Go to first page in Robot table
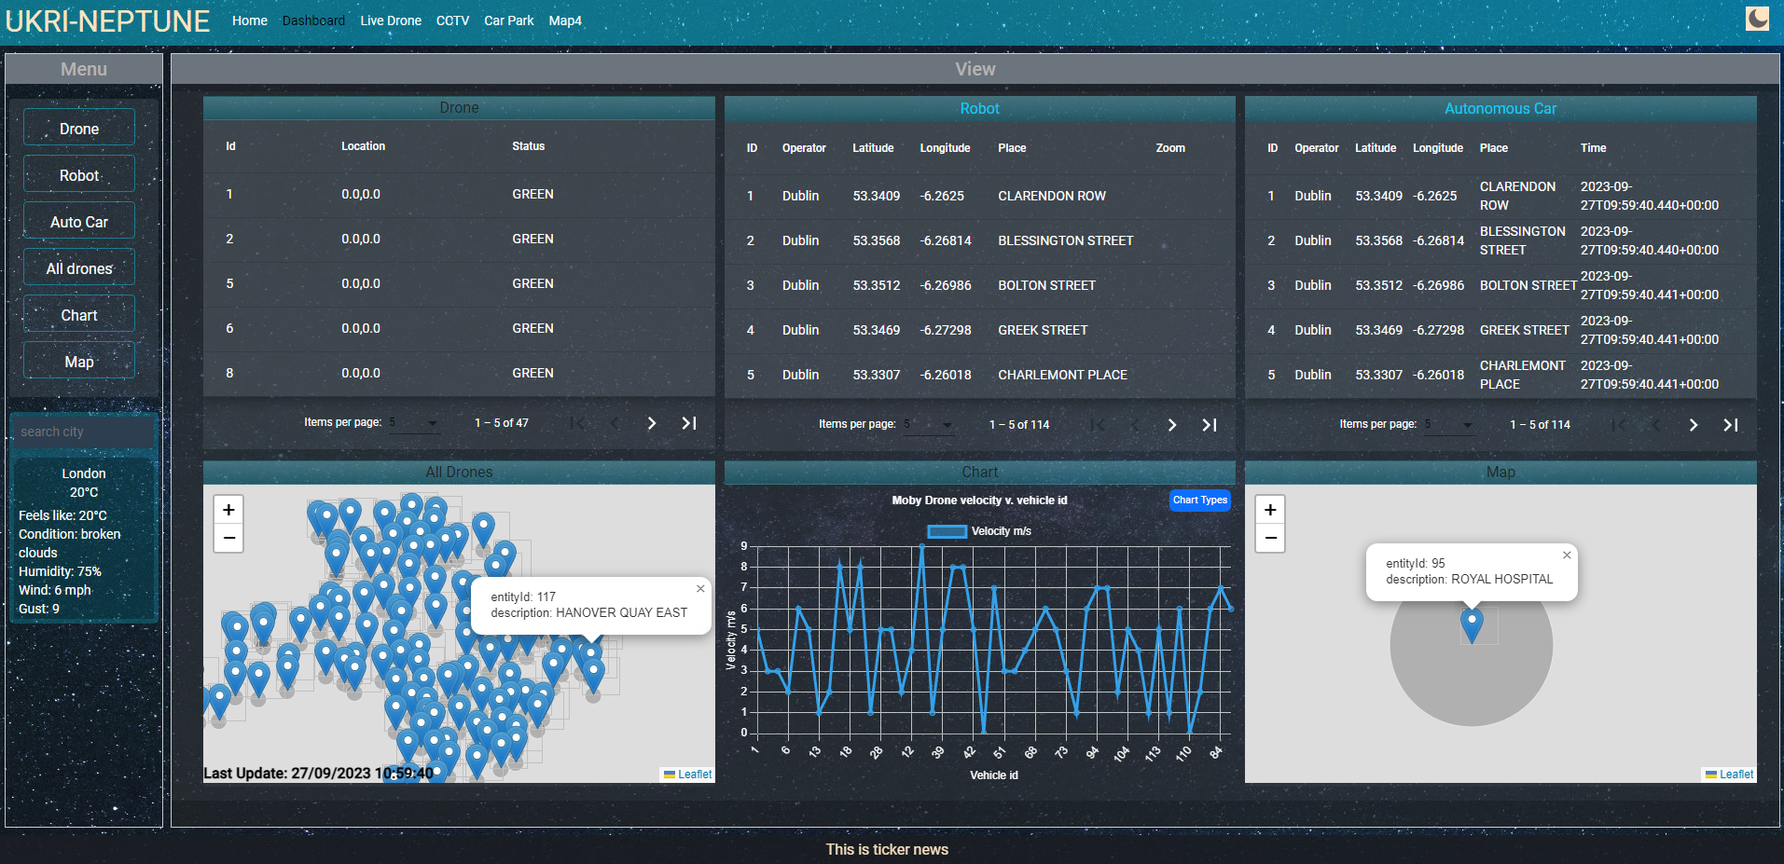The width and height of the screenshot is (1784, 864). pos(1098,425)
